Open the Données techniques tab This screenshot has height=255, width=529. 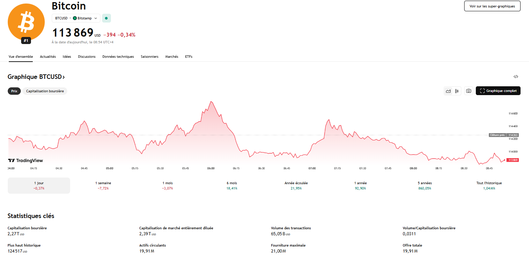coord(118,56)
